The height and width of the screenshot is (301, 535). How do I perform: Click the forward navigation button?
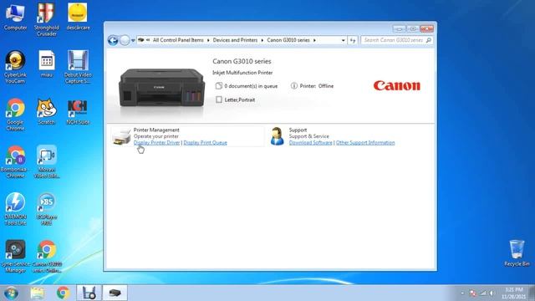click(125, 40)
